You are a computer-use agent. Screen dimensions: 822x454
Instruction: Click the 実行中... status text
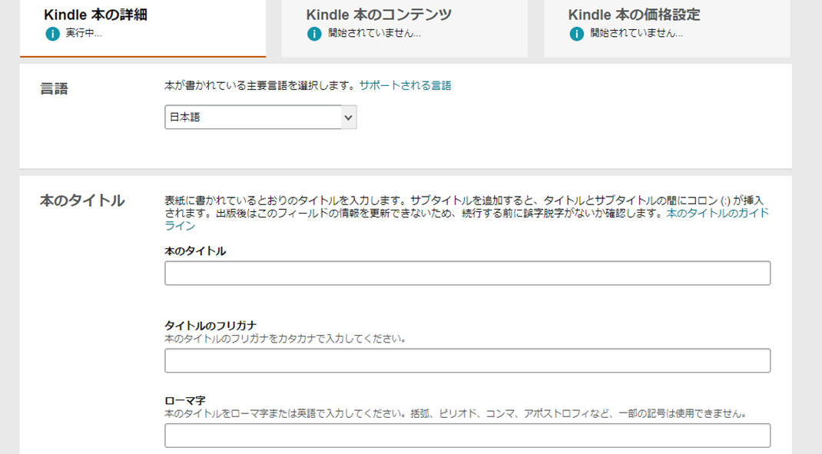point(84,34)
